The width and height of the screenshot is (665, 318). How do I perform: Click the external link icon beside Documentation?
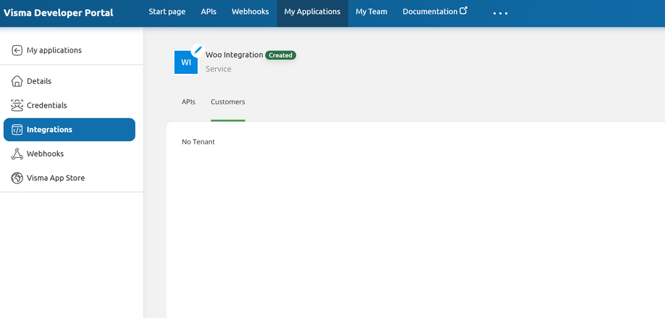point(464,11)
